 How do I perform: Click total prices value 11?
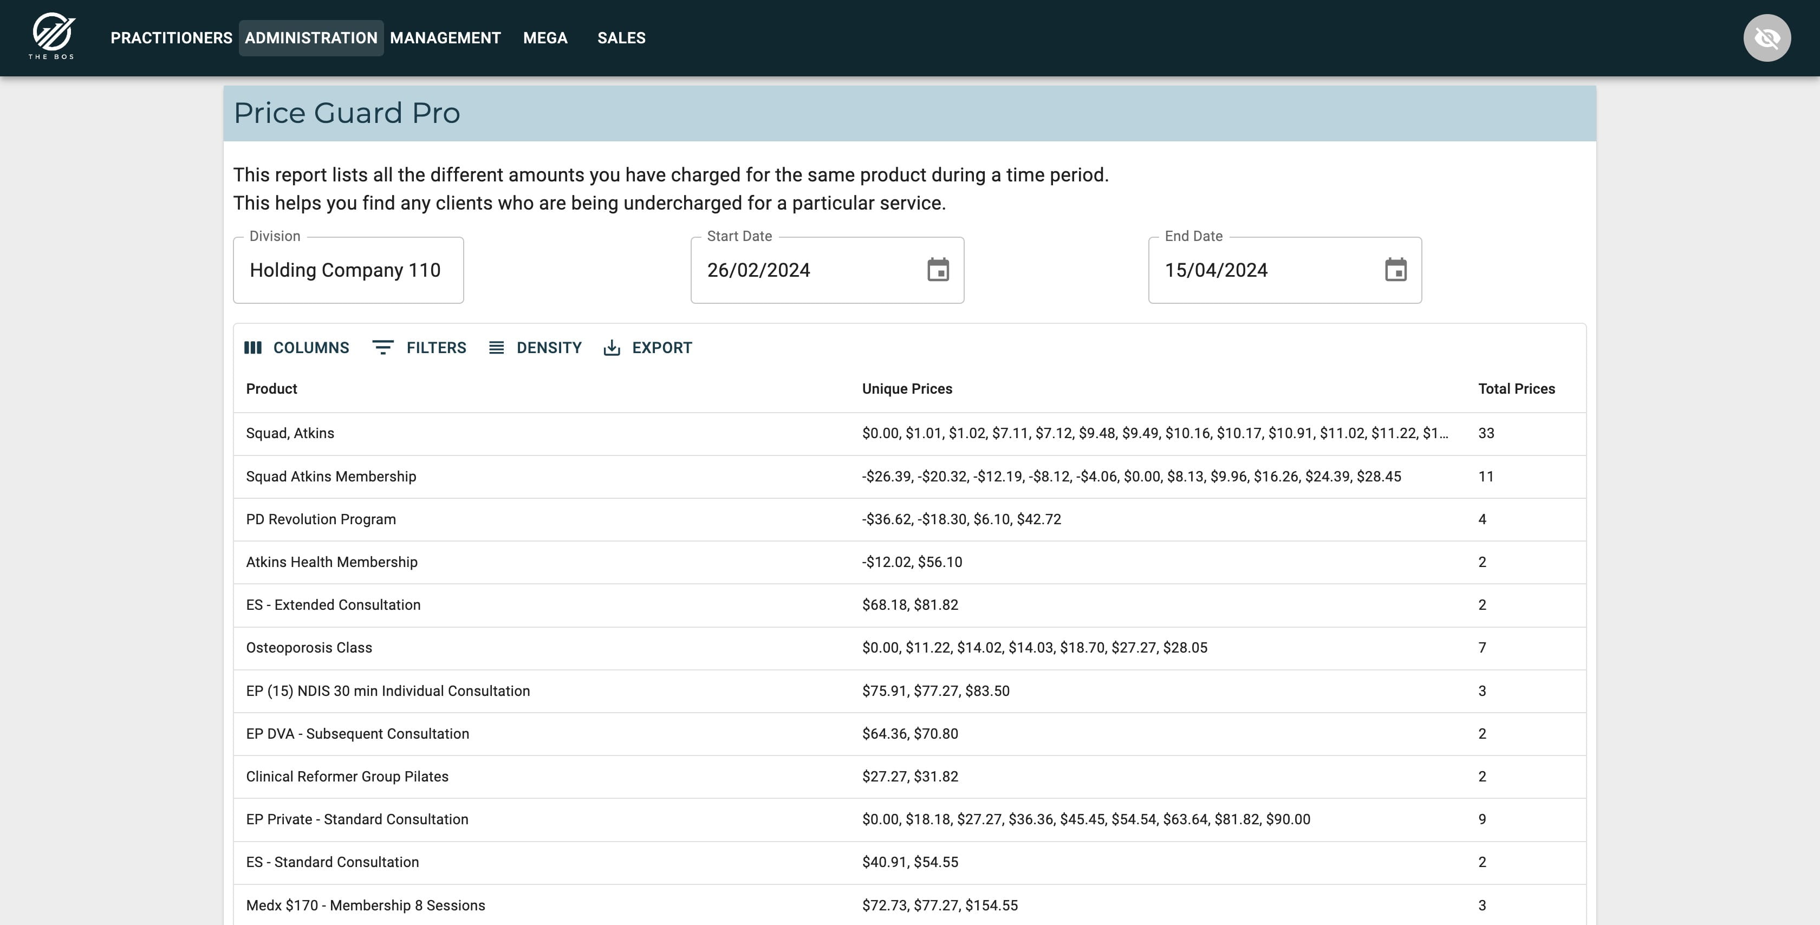[1486, 476]
